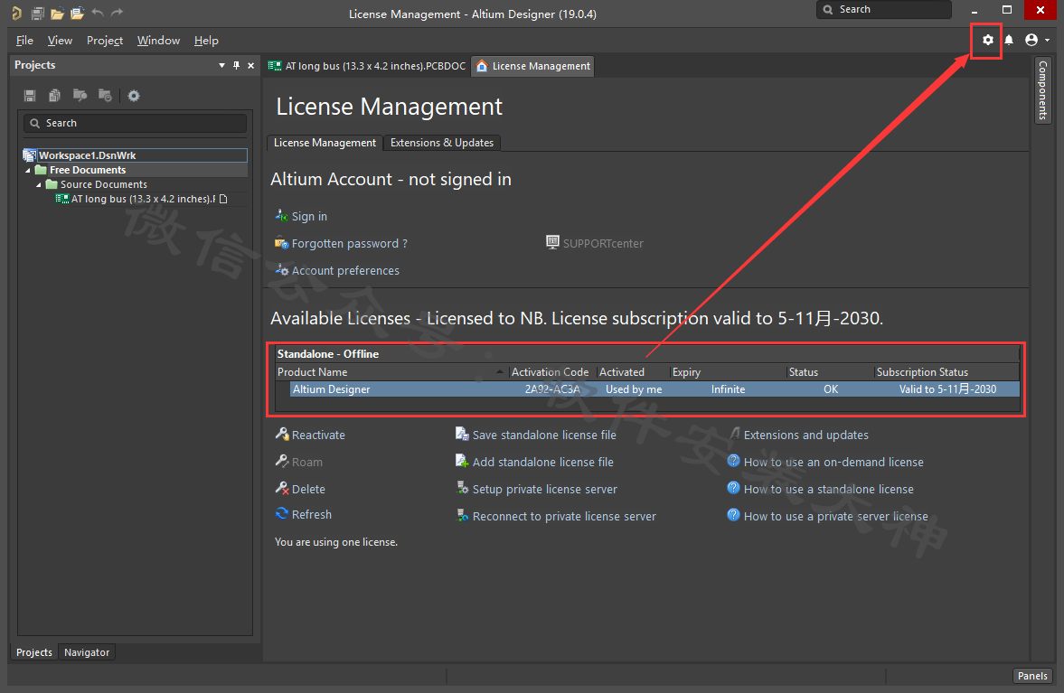Click the Altium logo in the title bar
This screenshot has width=1064, height=693.
(x=16, y=13)
